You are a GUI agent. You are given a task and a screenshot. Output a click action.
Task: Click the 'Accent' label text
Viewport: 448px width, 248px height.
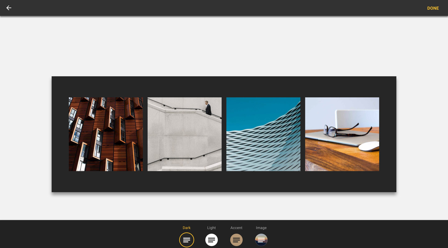click(x=236, y=228)
